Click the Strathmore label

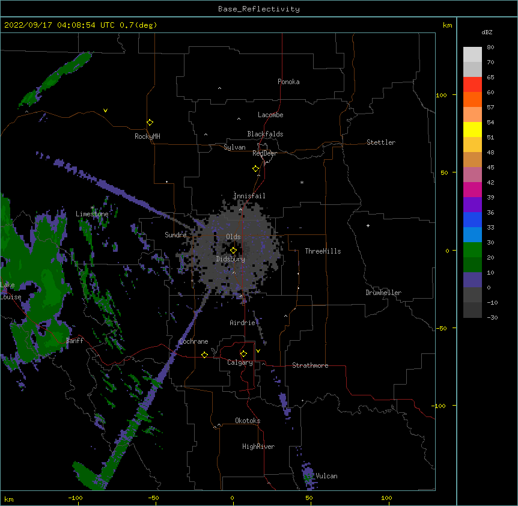pos(310,365)
